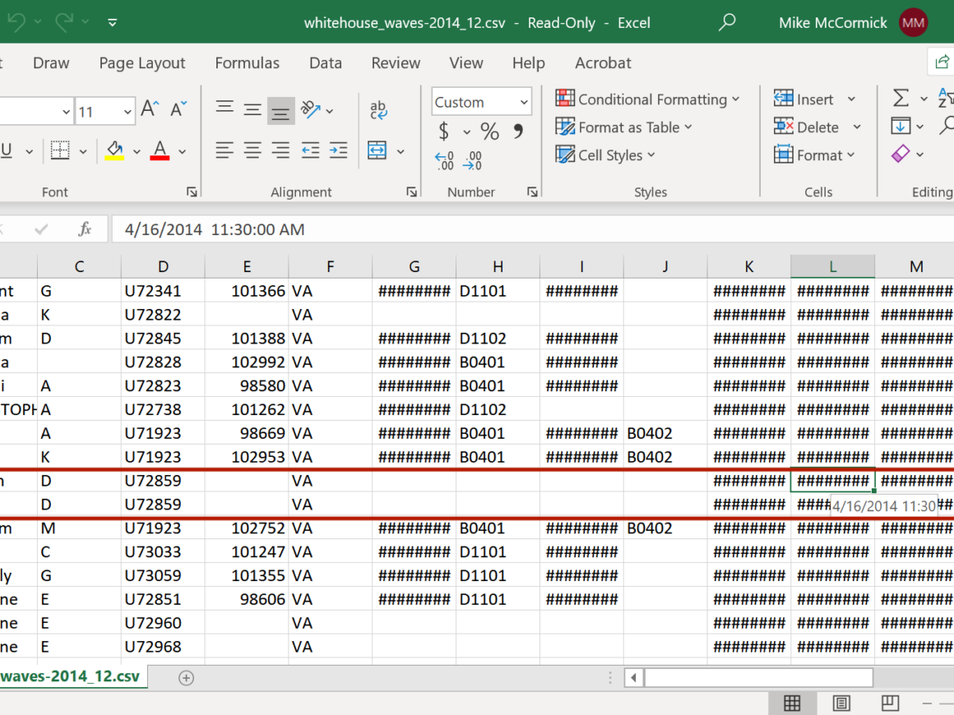Open the Custom number format dropdown
The height and width of the screenshot is (715, 954).
tap(524, 102)
